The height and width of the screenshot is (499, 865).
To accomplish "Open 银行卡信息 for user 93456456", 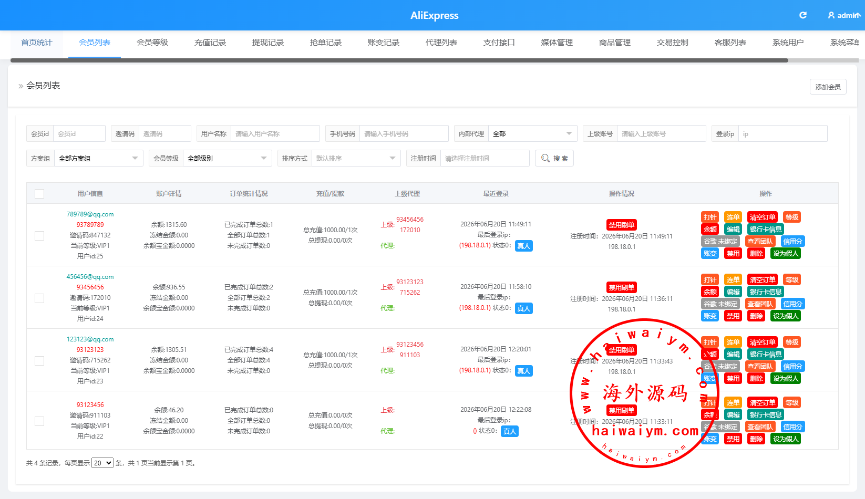I will pos(766,292).
